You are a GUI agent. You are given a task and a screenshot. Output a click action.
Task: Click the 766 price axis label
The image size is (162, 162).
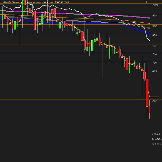click(x=155, y=54)
